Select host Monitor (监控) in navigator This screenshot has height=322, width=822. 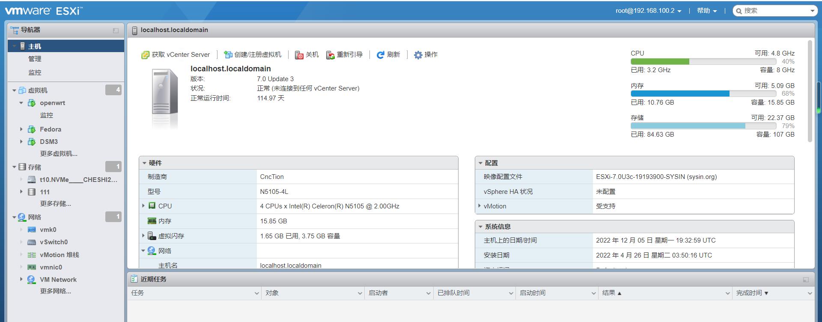point(35,73)
